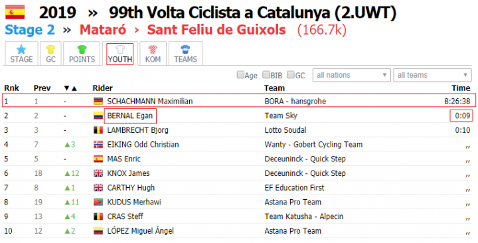The image size is (478, 243).
Task: Enable the Age checkbox
Action: (240, 75)
